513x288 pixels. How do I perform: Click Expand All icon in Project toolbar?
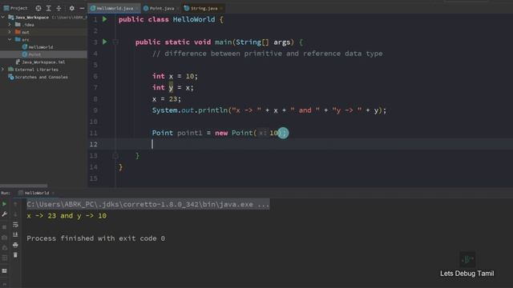pos(48,8)
